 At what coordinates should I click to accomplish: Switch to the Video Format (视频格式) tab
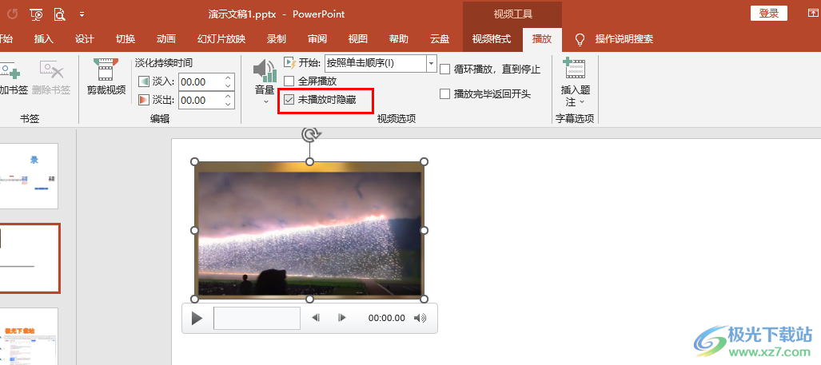491,39
